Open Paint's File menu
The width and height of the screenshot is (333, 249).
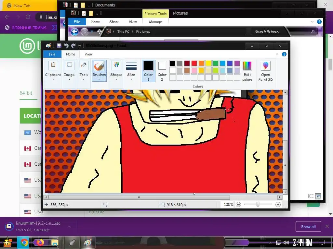coord(52,54)
